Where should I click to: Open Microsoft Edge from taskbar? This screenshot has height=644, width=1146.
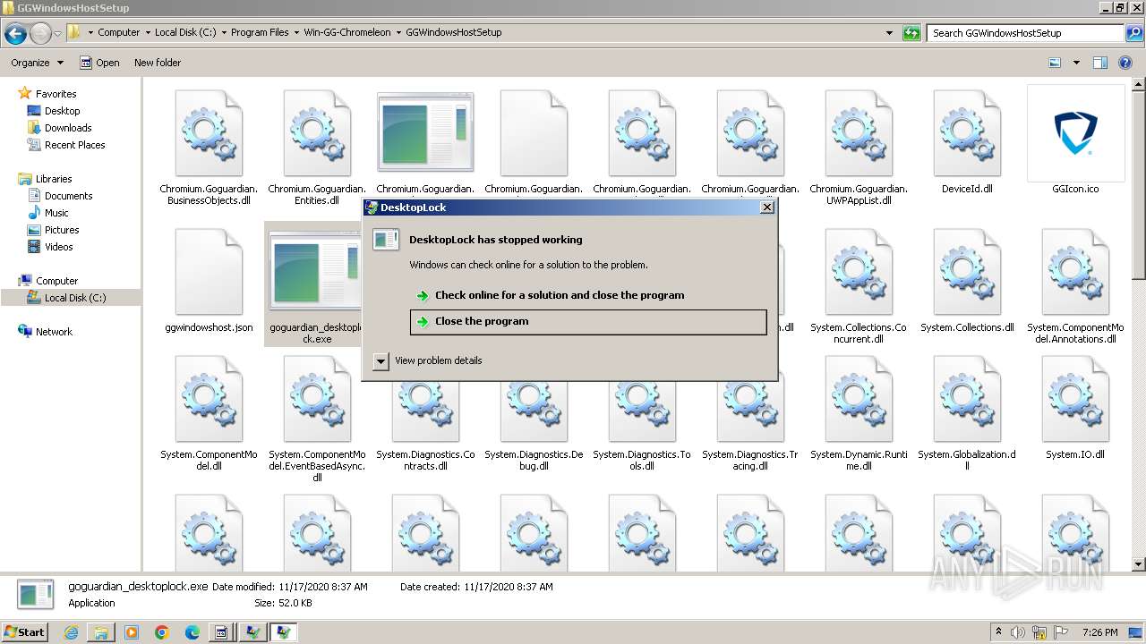(x=192, y=632)
